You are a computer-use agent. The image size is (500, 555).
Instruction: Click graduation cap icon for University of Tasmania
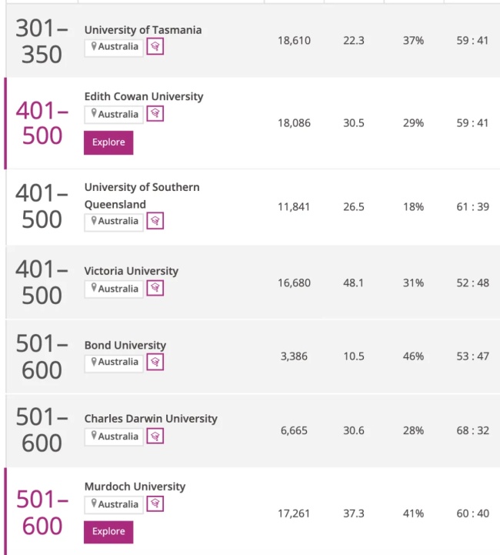[x=155, y=46]
